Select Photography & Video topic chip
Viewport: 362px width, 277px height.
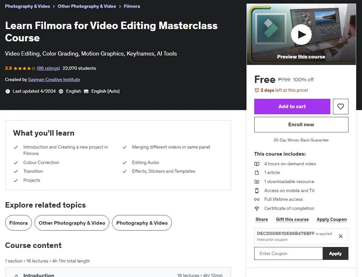tap(142, 223)
